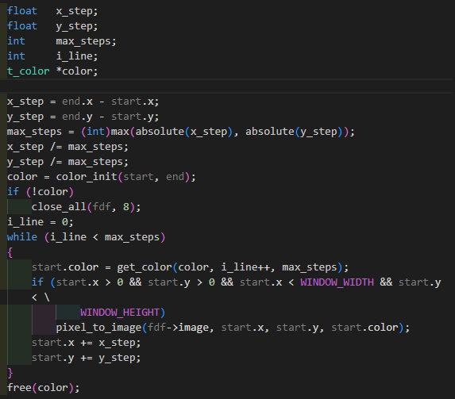This screenshot has height=399, width=455.
Task: Click the 'color_init' function call
Action: coord(87,177)
